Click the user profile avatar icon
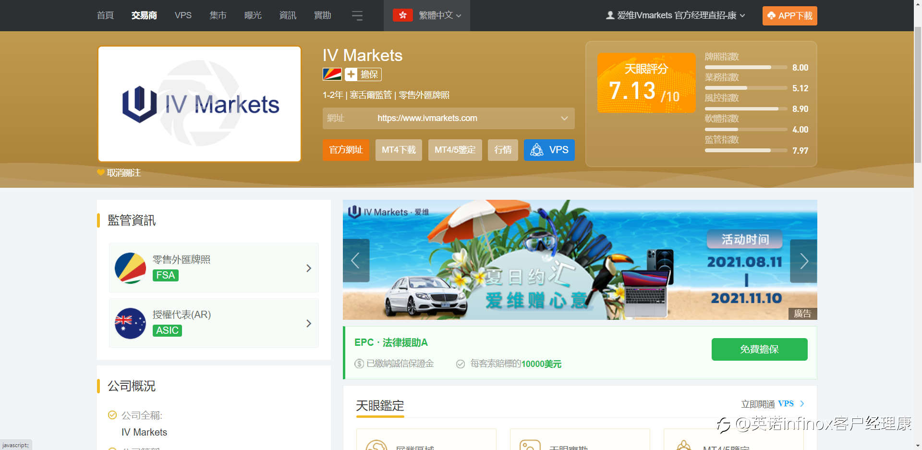 610,15
